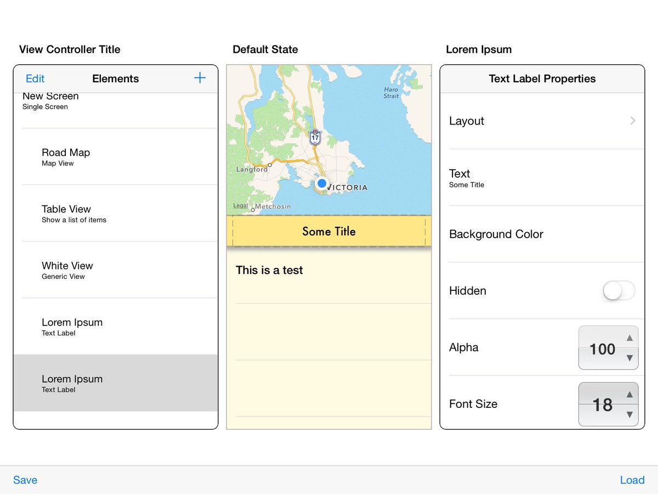Select the New Screen element row
Image resolution: width=658 pixels, height=494 pixels.
(x=116, y=110)
